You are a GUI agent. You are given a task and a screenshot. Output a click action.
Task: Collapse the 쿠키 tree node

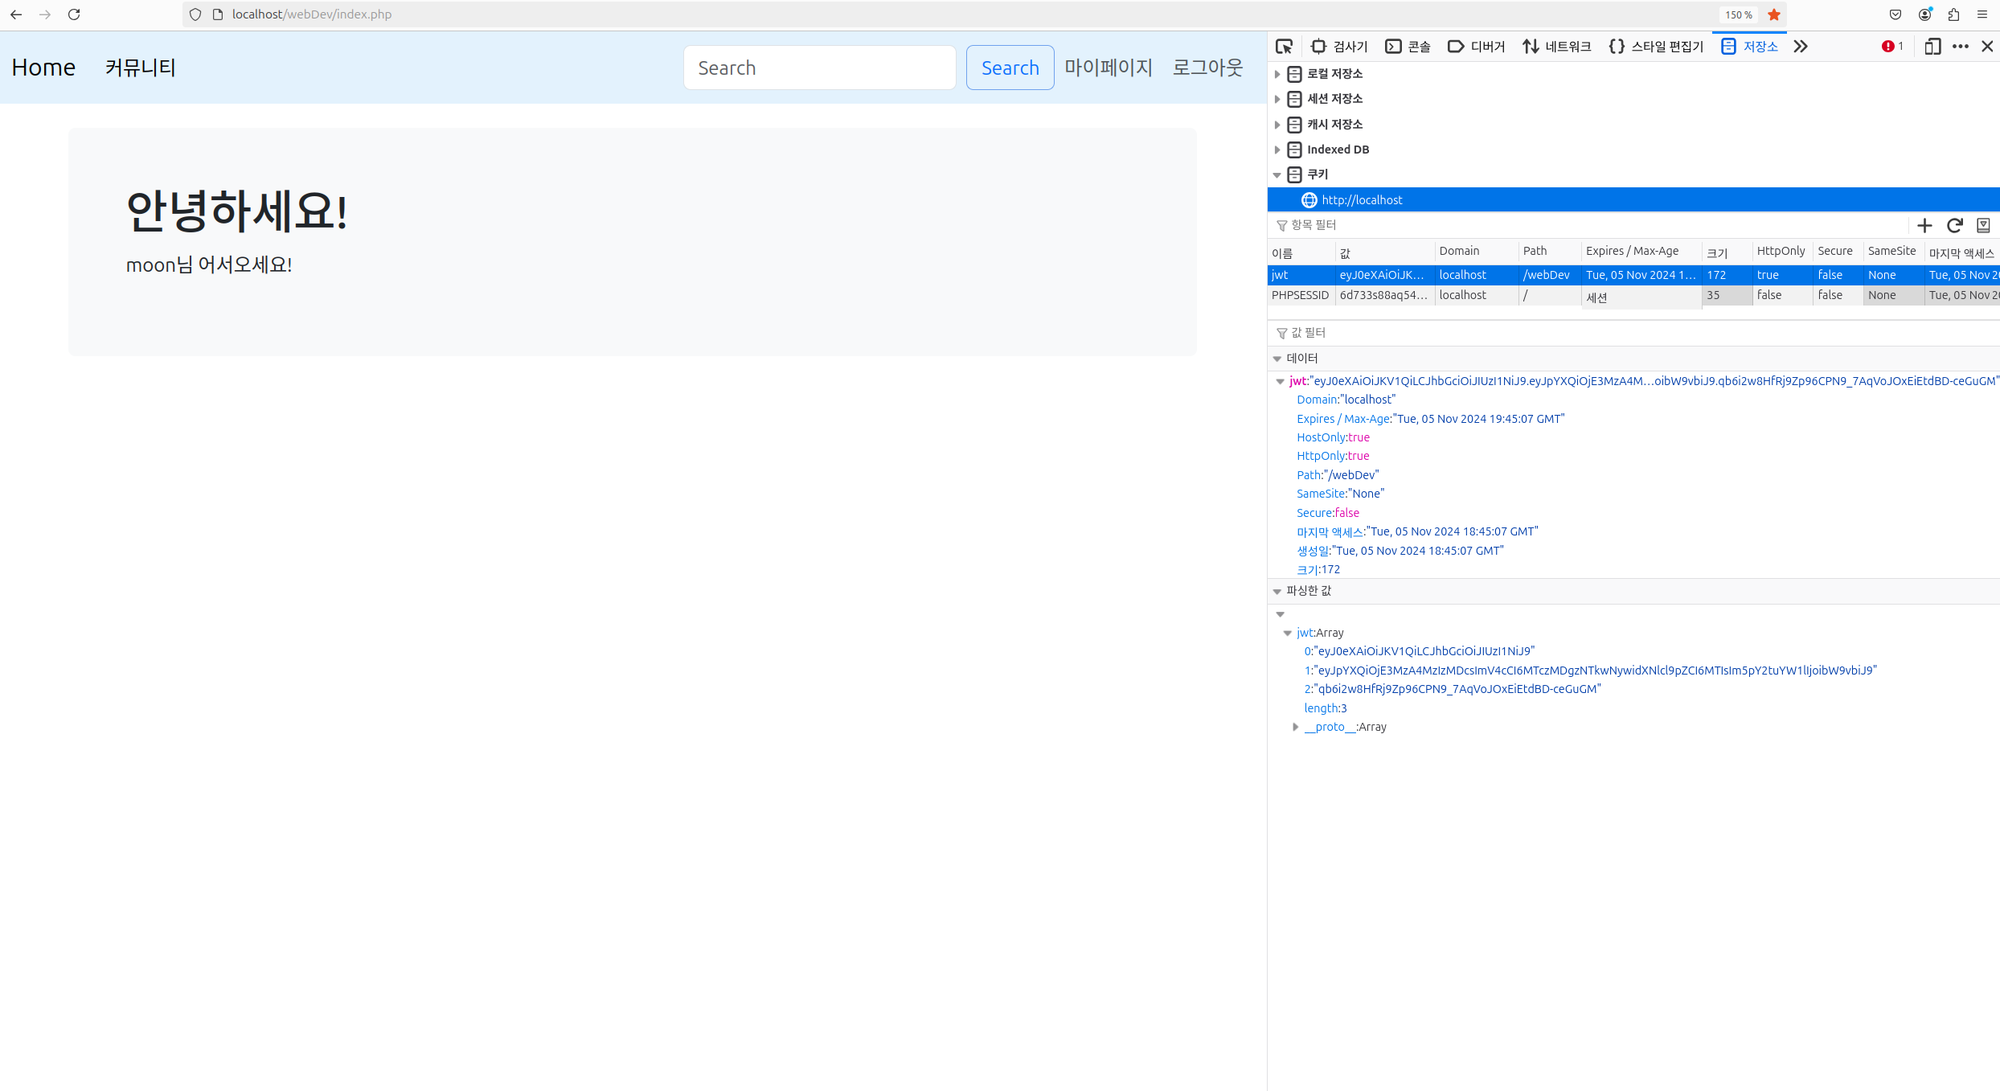point(1277,174)
